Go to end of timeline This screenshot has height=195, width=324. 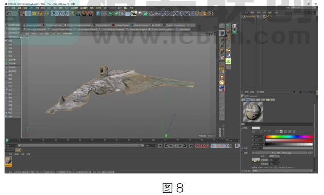(x=191, y=146)
